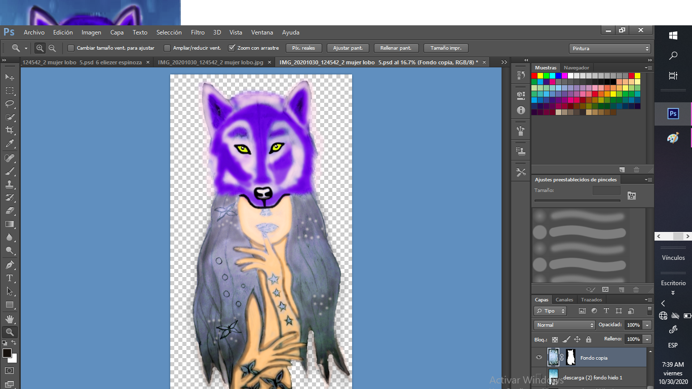This screenshot has width=692, height=389.
Task: Toggle lock image pixels brush icon
Action: 566,339
